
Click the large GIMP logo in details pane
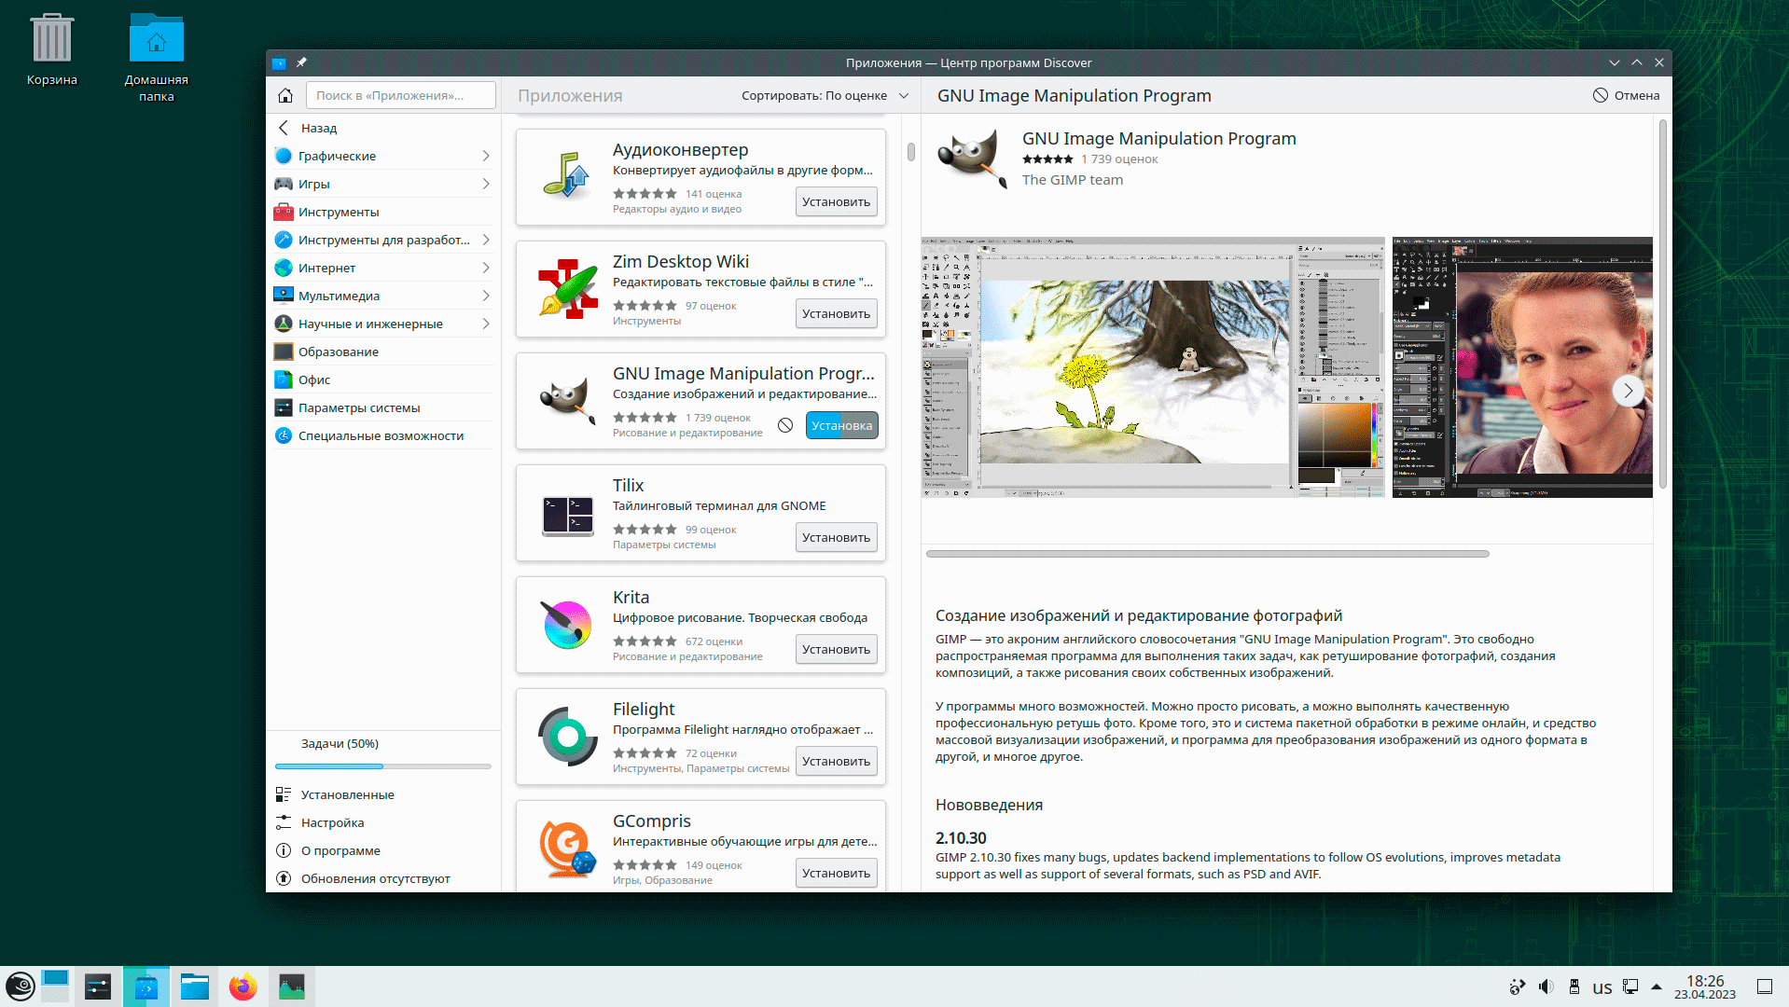click(972, 159)
